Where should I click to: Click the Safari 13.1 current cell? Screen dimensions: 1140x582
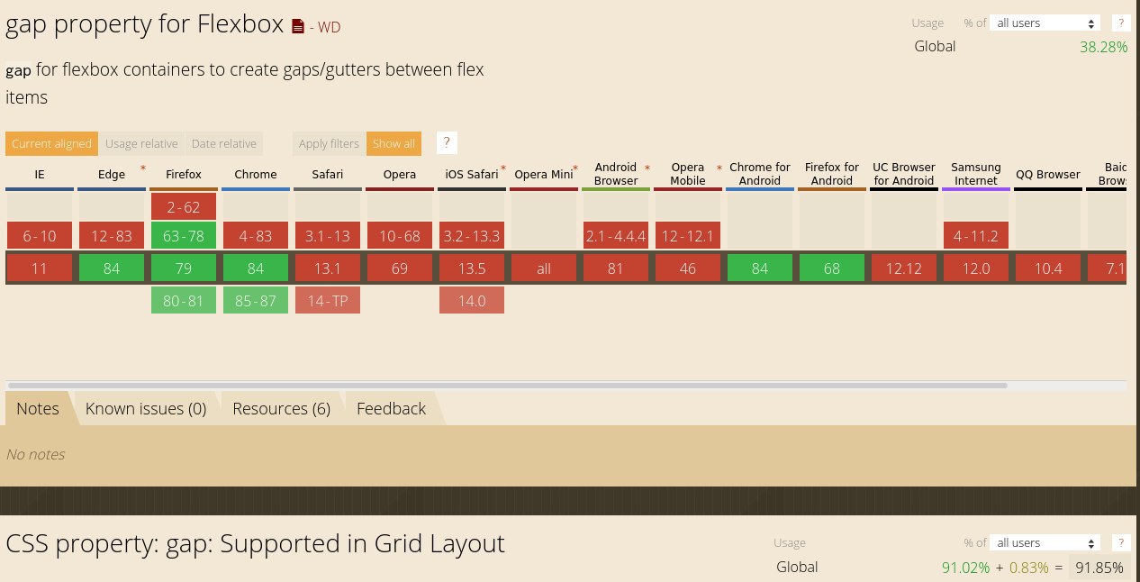pos(328,268)
